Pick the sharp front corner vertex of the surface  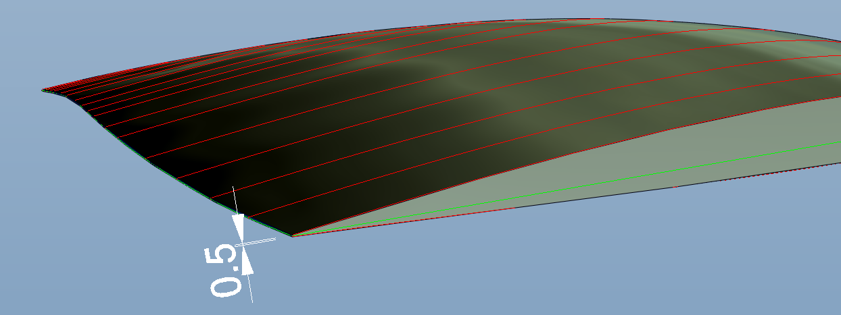pyautogui.click(x=292, y=235)
